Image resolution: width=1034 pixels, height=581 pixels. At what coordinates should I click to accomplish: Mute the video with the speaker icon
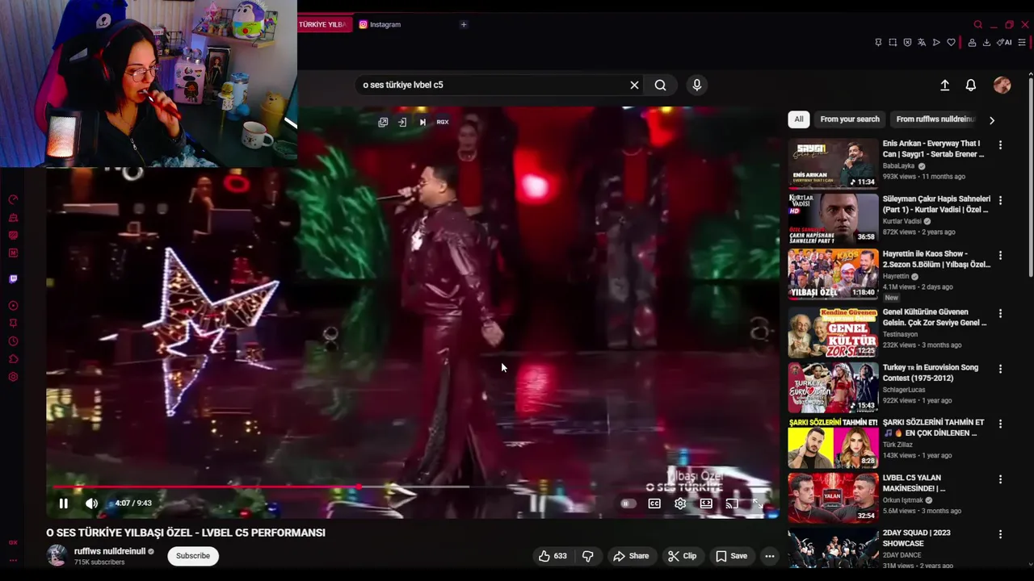tap(92, 504)
